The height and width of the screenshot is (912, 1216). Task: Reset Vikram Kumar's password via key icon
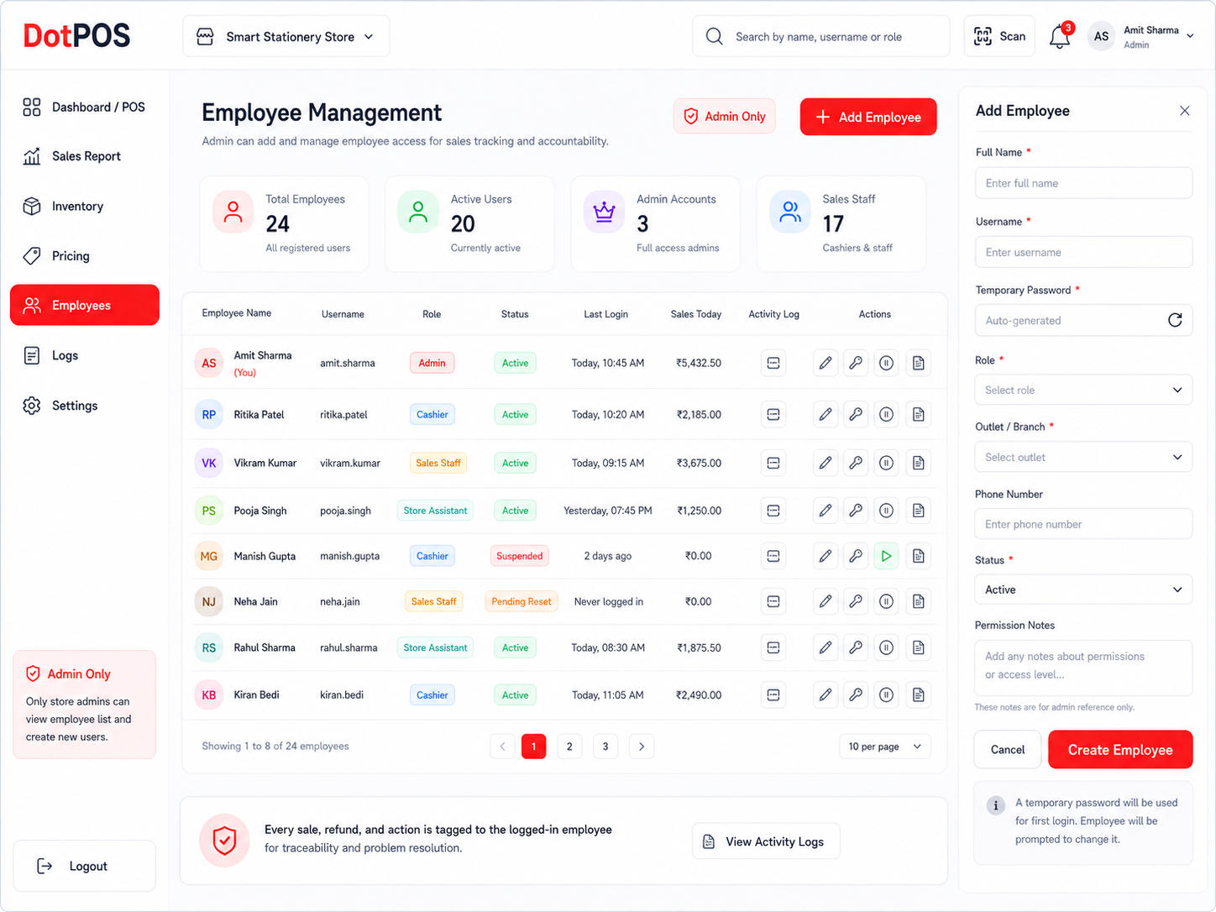coord(856,463)
